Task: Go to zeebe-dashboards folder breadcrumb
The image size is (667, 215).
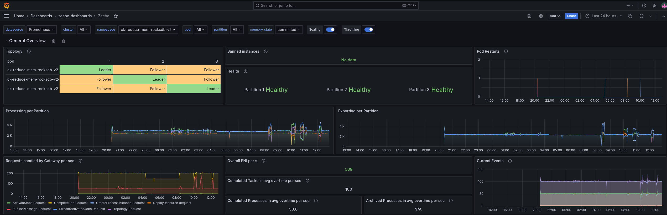Action: click(75, 16)
